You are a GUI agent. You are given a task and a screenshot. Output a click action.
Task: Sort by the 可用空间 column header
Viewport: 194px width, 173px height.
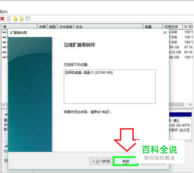(x=173, y=27)
